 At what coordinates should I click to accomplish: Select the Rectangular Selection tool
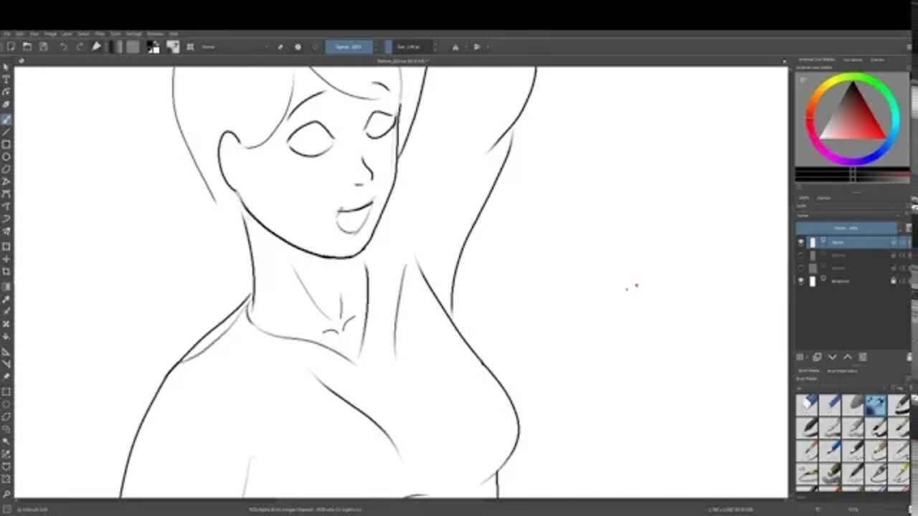6,392
